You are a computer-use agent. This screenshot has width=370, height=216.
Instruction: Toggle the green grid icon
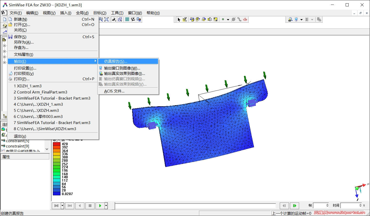(127, 19)
